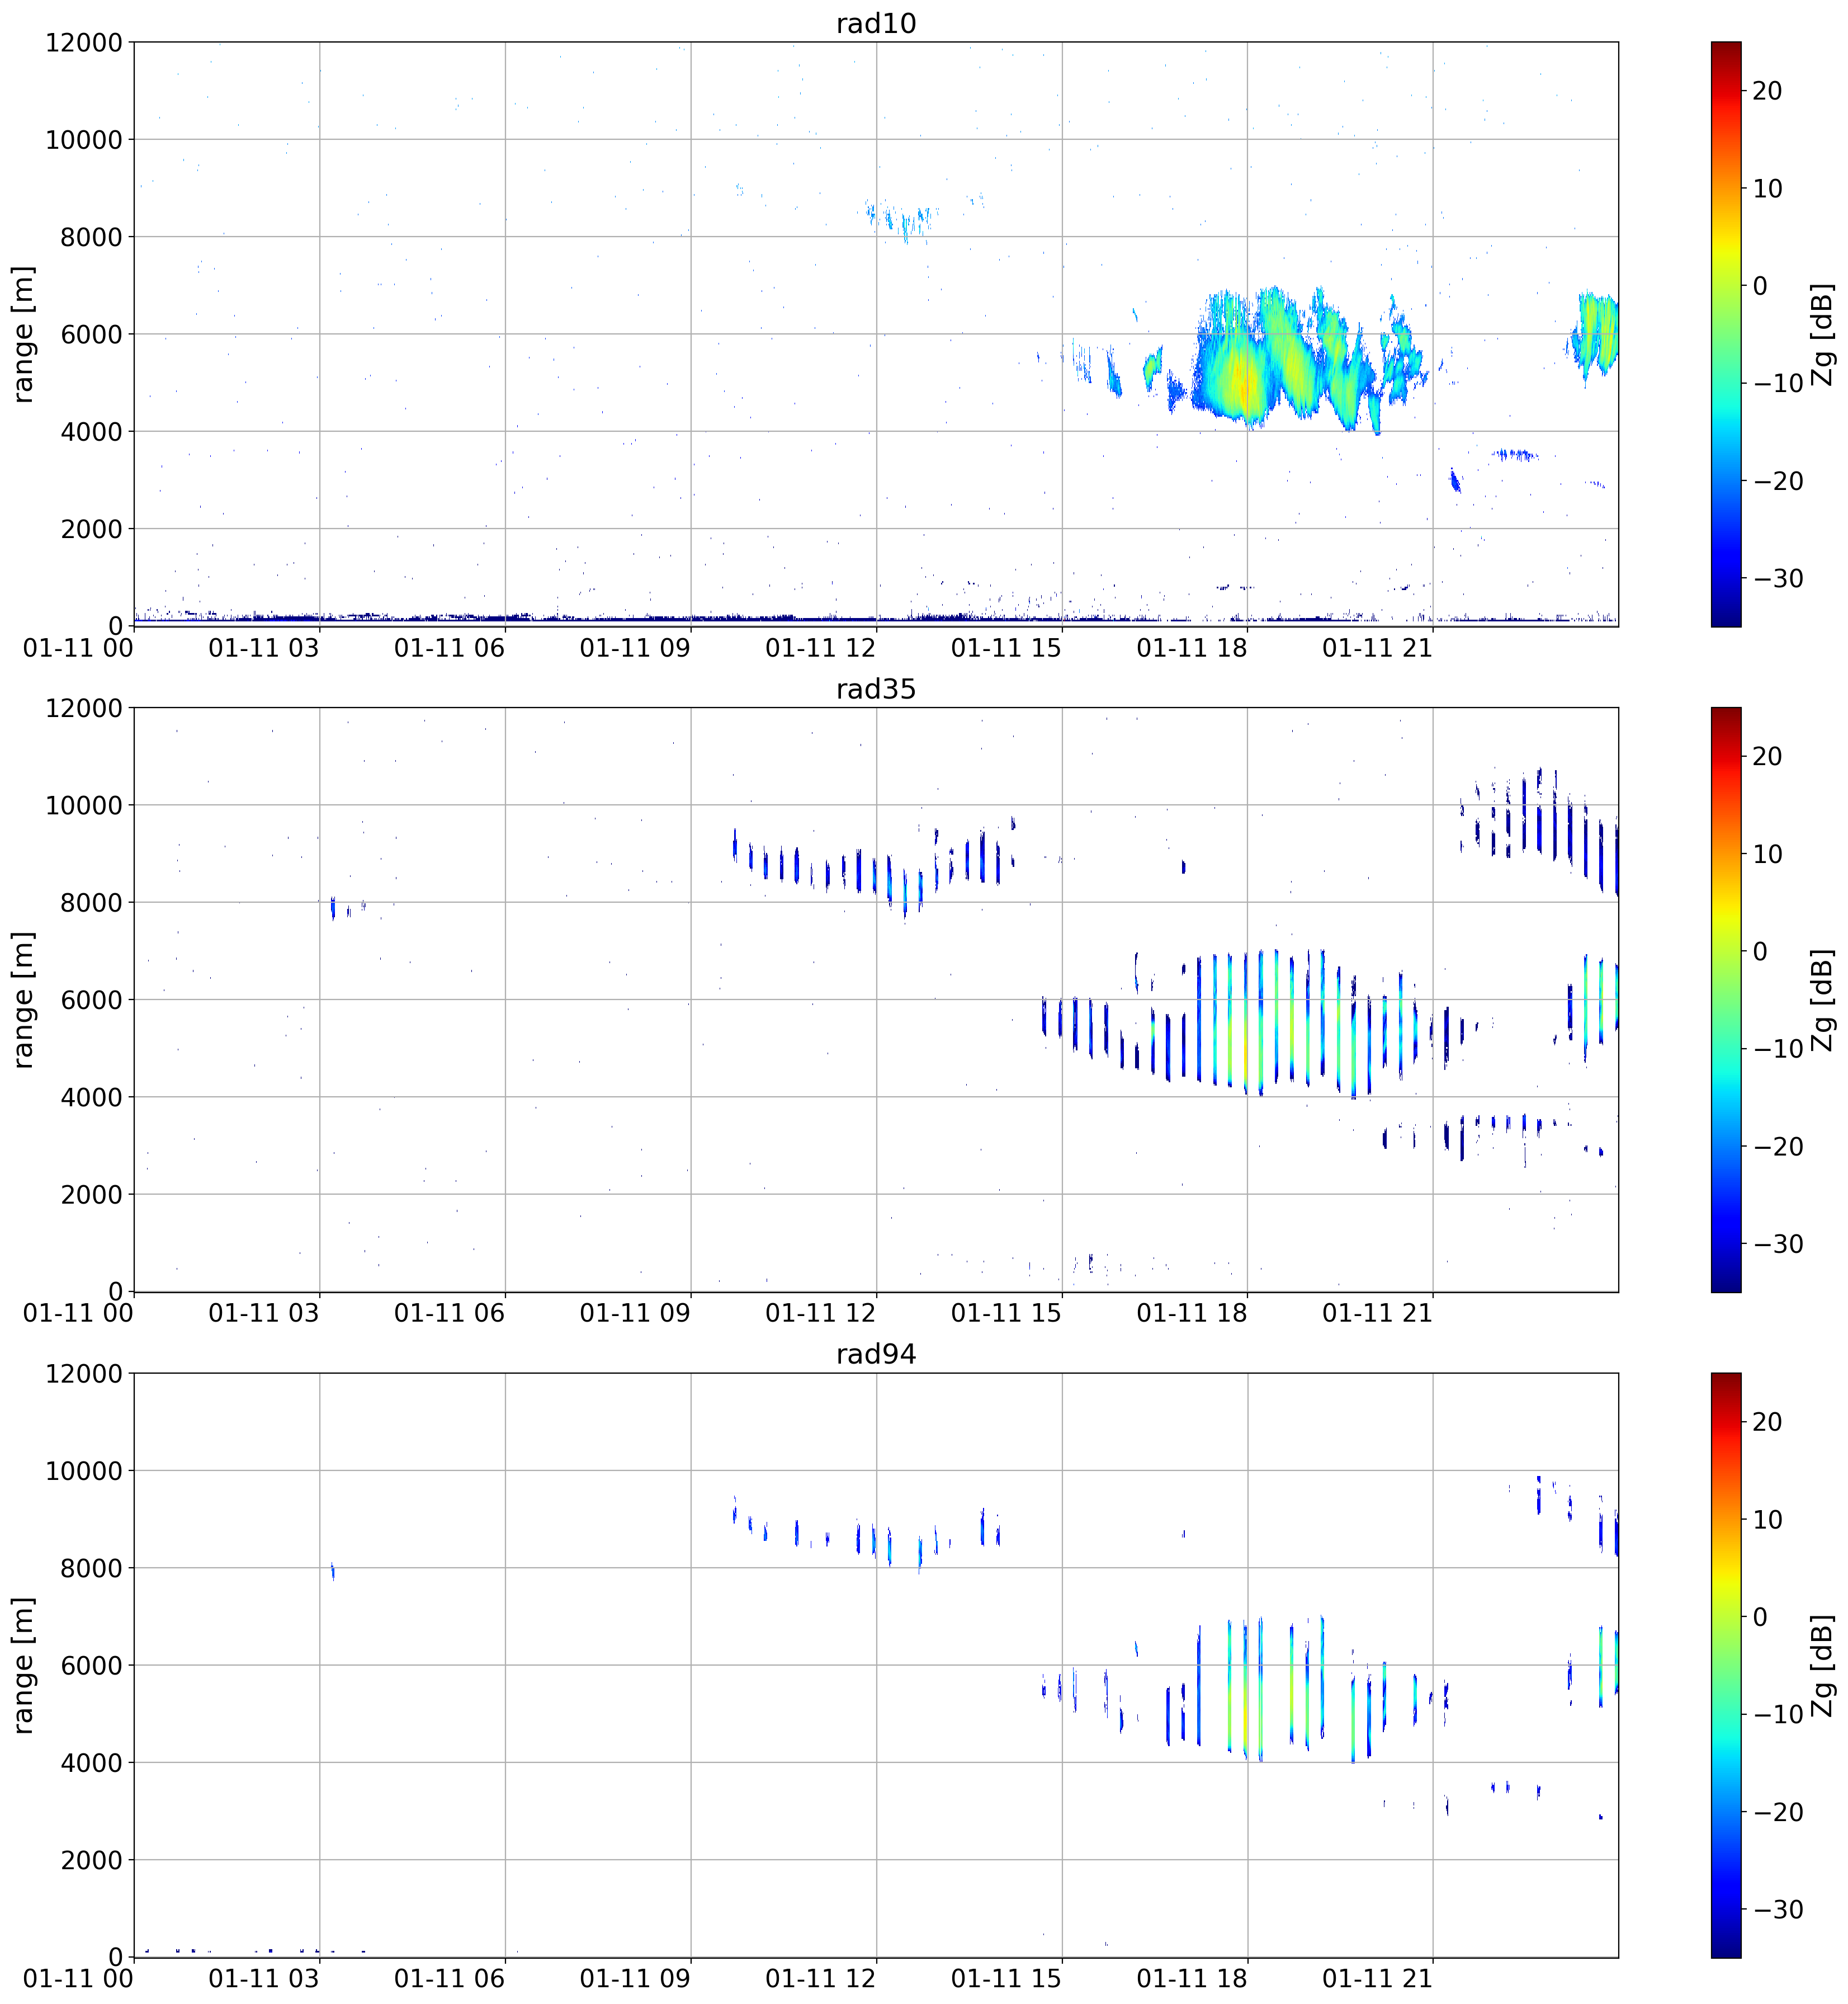Viewport: 1848px width, 2004px height.
Task: Click '01-11 21' x-tick under rad35 plot
Action: click(x=1377, y=1314)
